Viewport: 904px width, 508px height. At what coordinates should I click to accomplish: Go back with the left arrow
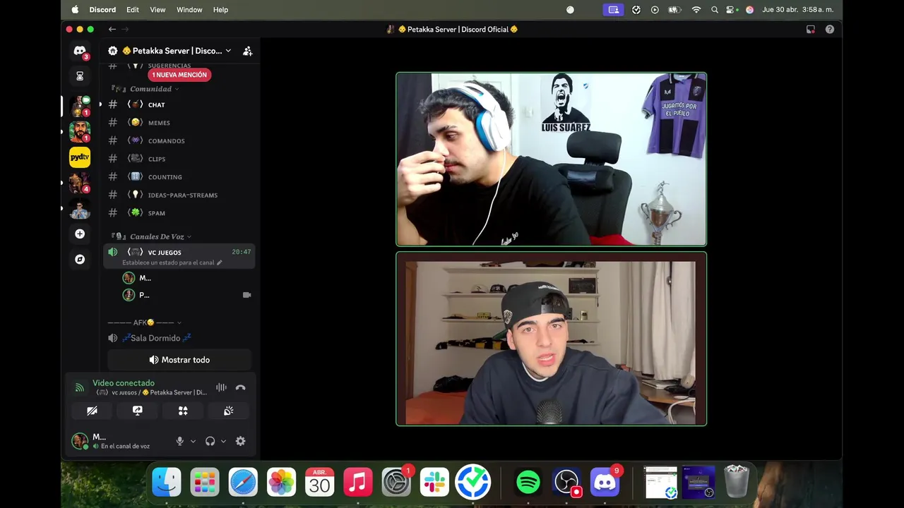coord(112,29)
